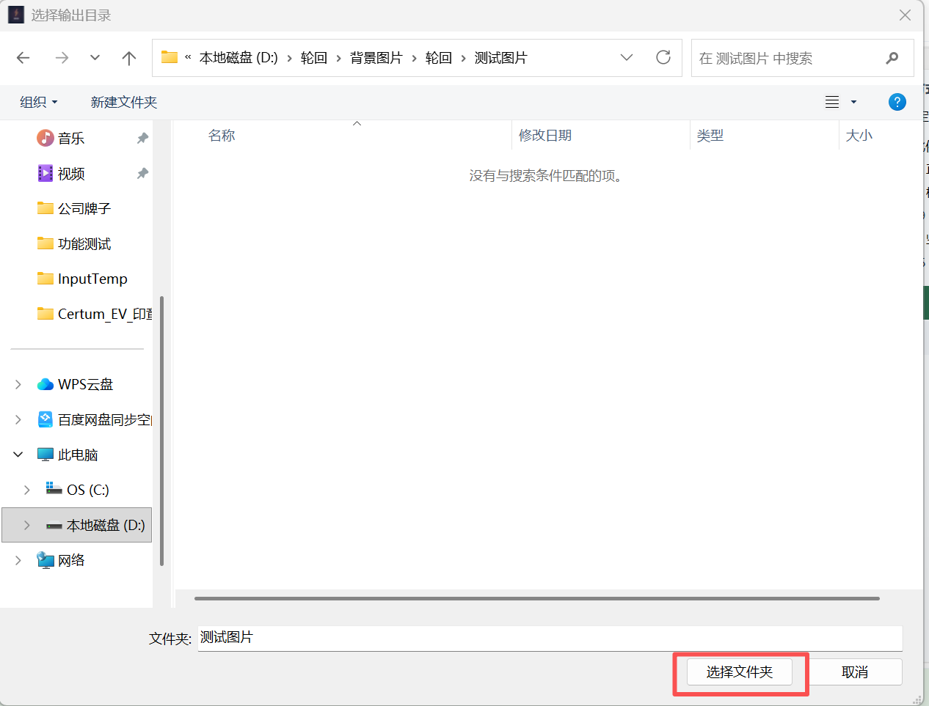929x706 pixels.
Task: Select 百度网盘同步空间 icon
Action: (45, 419)
